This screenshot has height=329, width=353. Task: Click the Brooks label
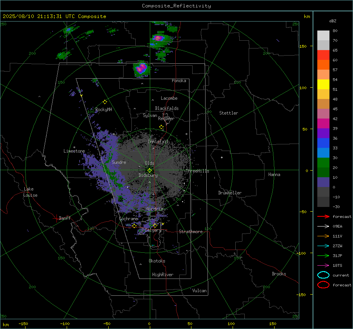[279, 274]
